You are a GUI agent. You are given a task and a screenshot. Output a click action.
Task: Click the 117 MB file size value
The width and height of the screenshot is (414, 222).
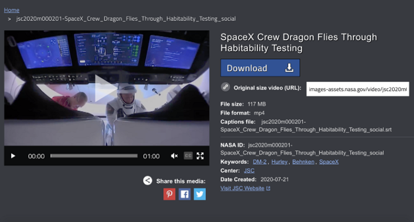pos(256,104)
